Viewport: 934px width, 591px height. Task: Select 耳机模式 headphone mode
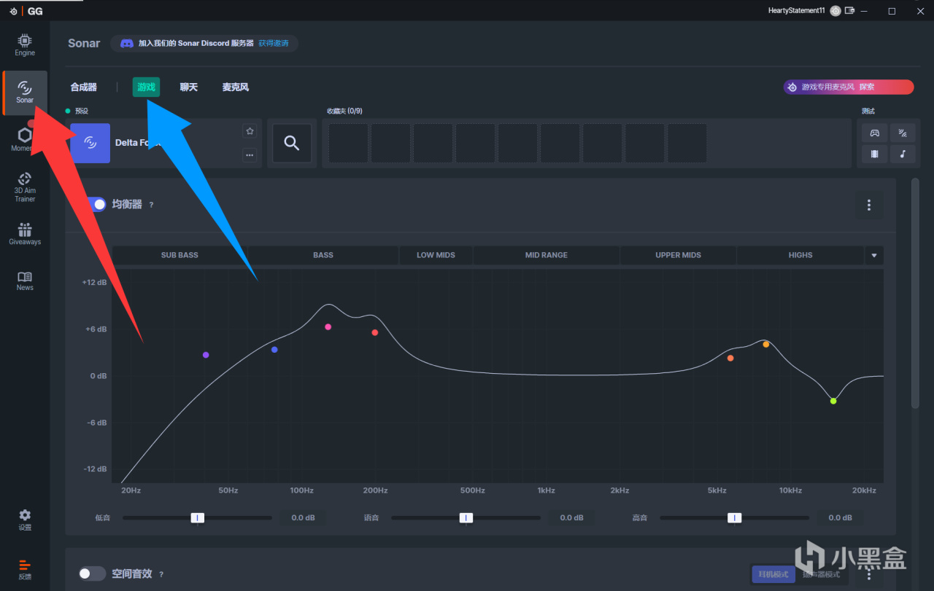773,574
